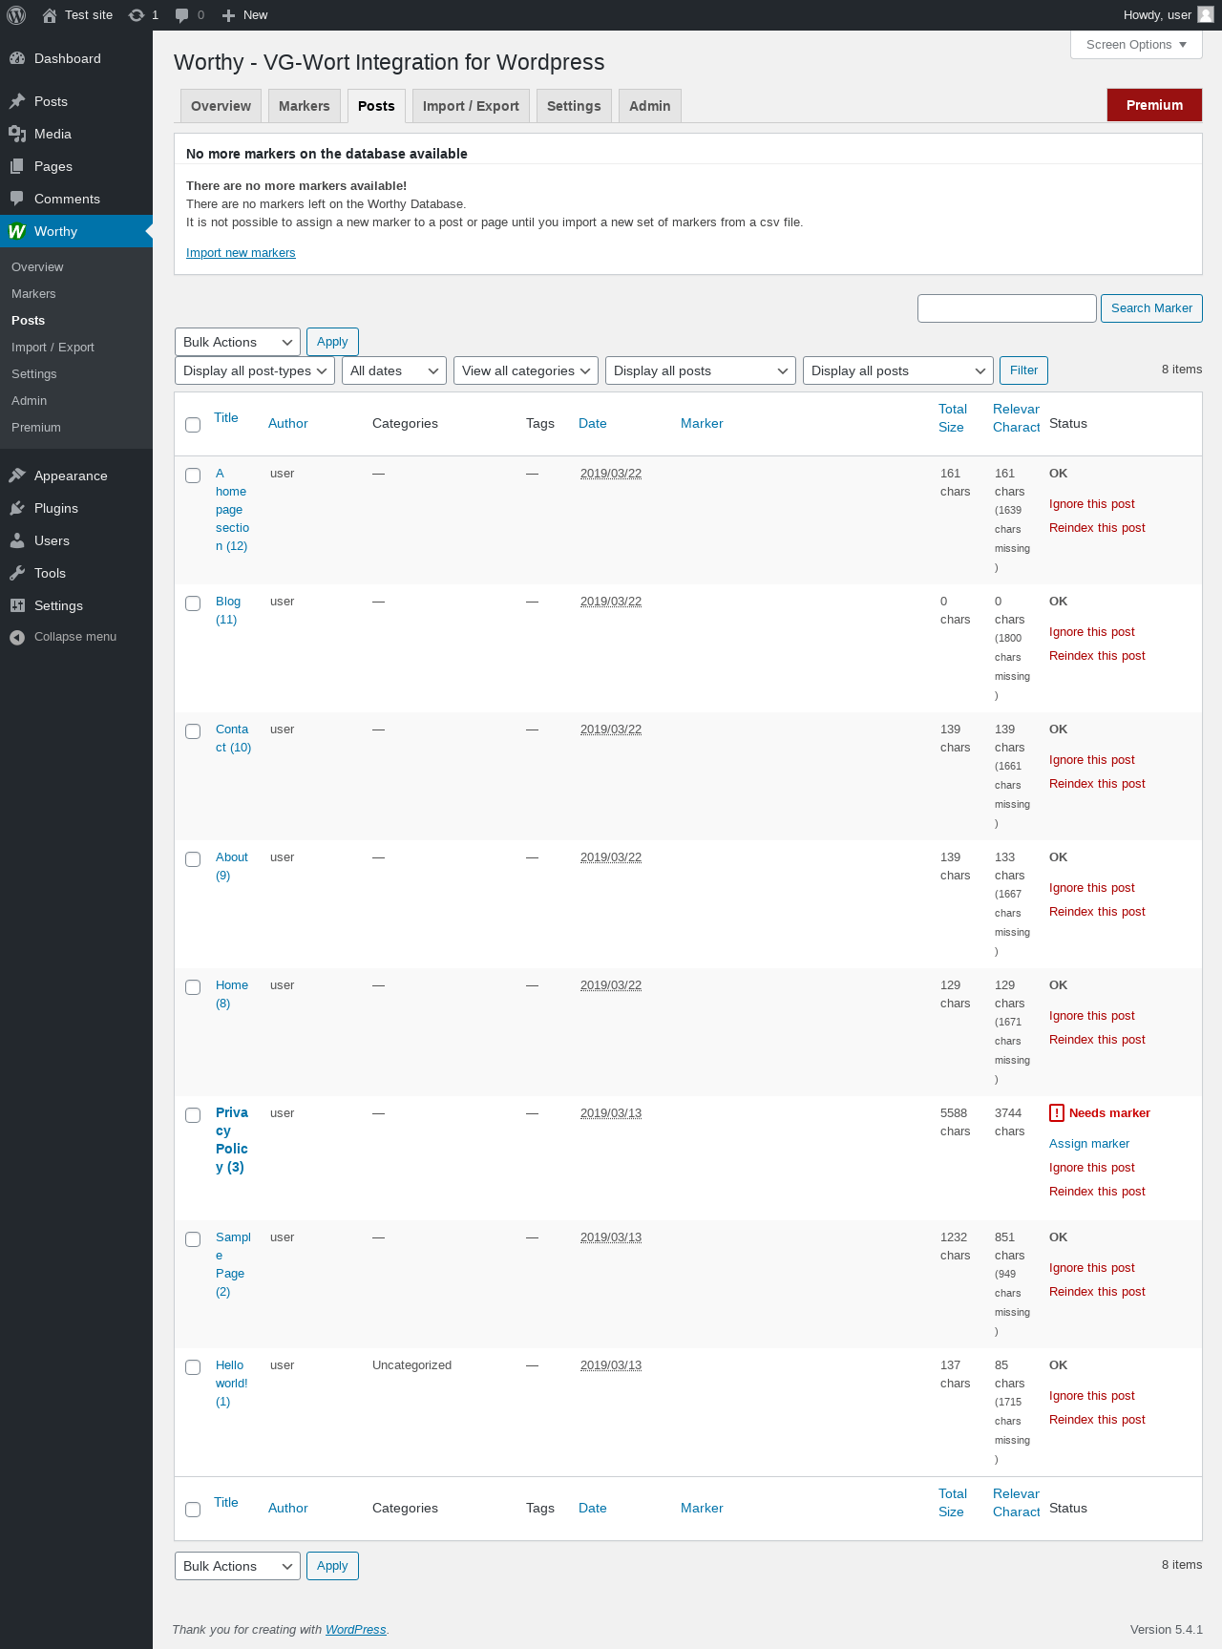Click the Plugins plug icon
The image size is (1222, 1649).
pos(17,508)
